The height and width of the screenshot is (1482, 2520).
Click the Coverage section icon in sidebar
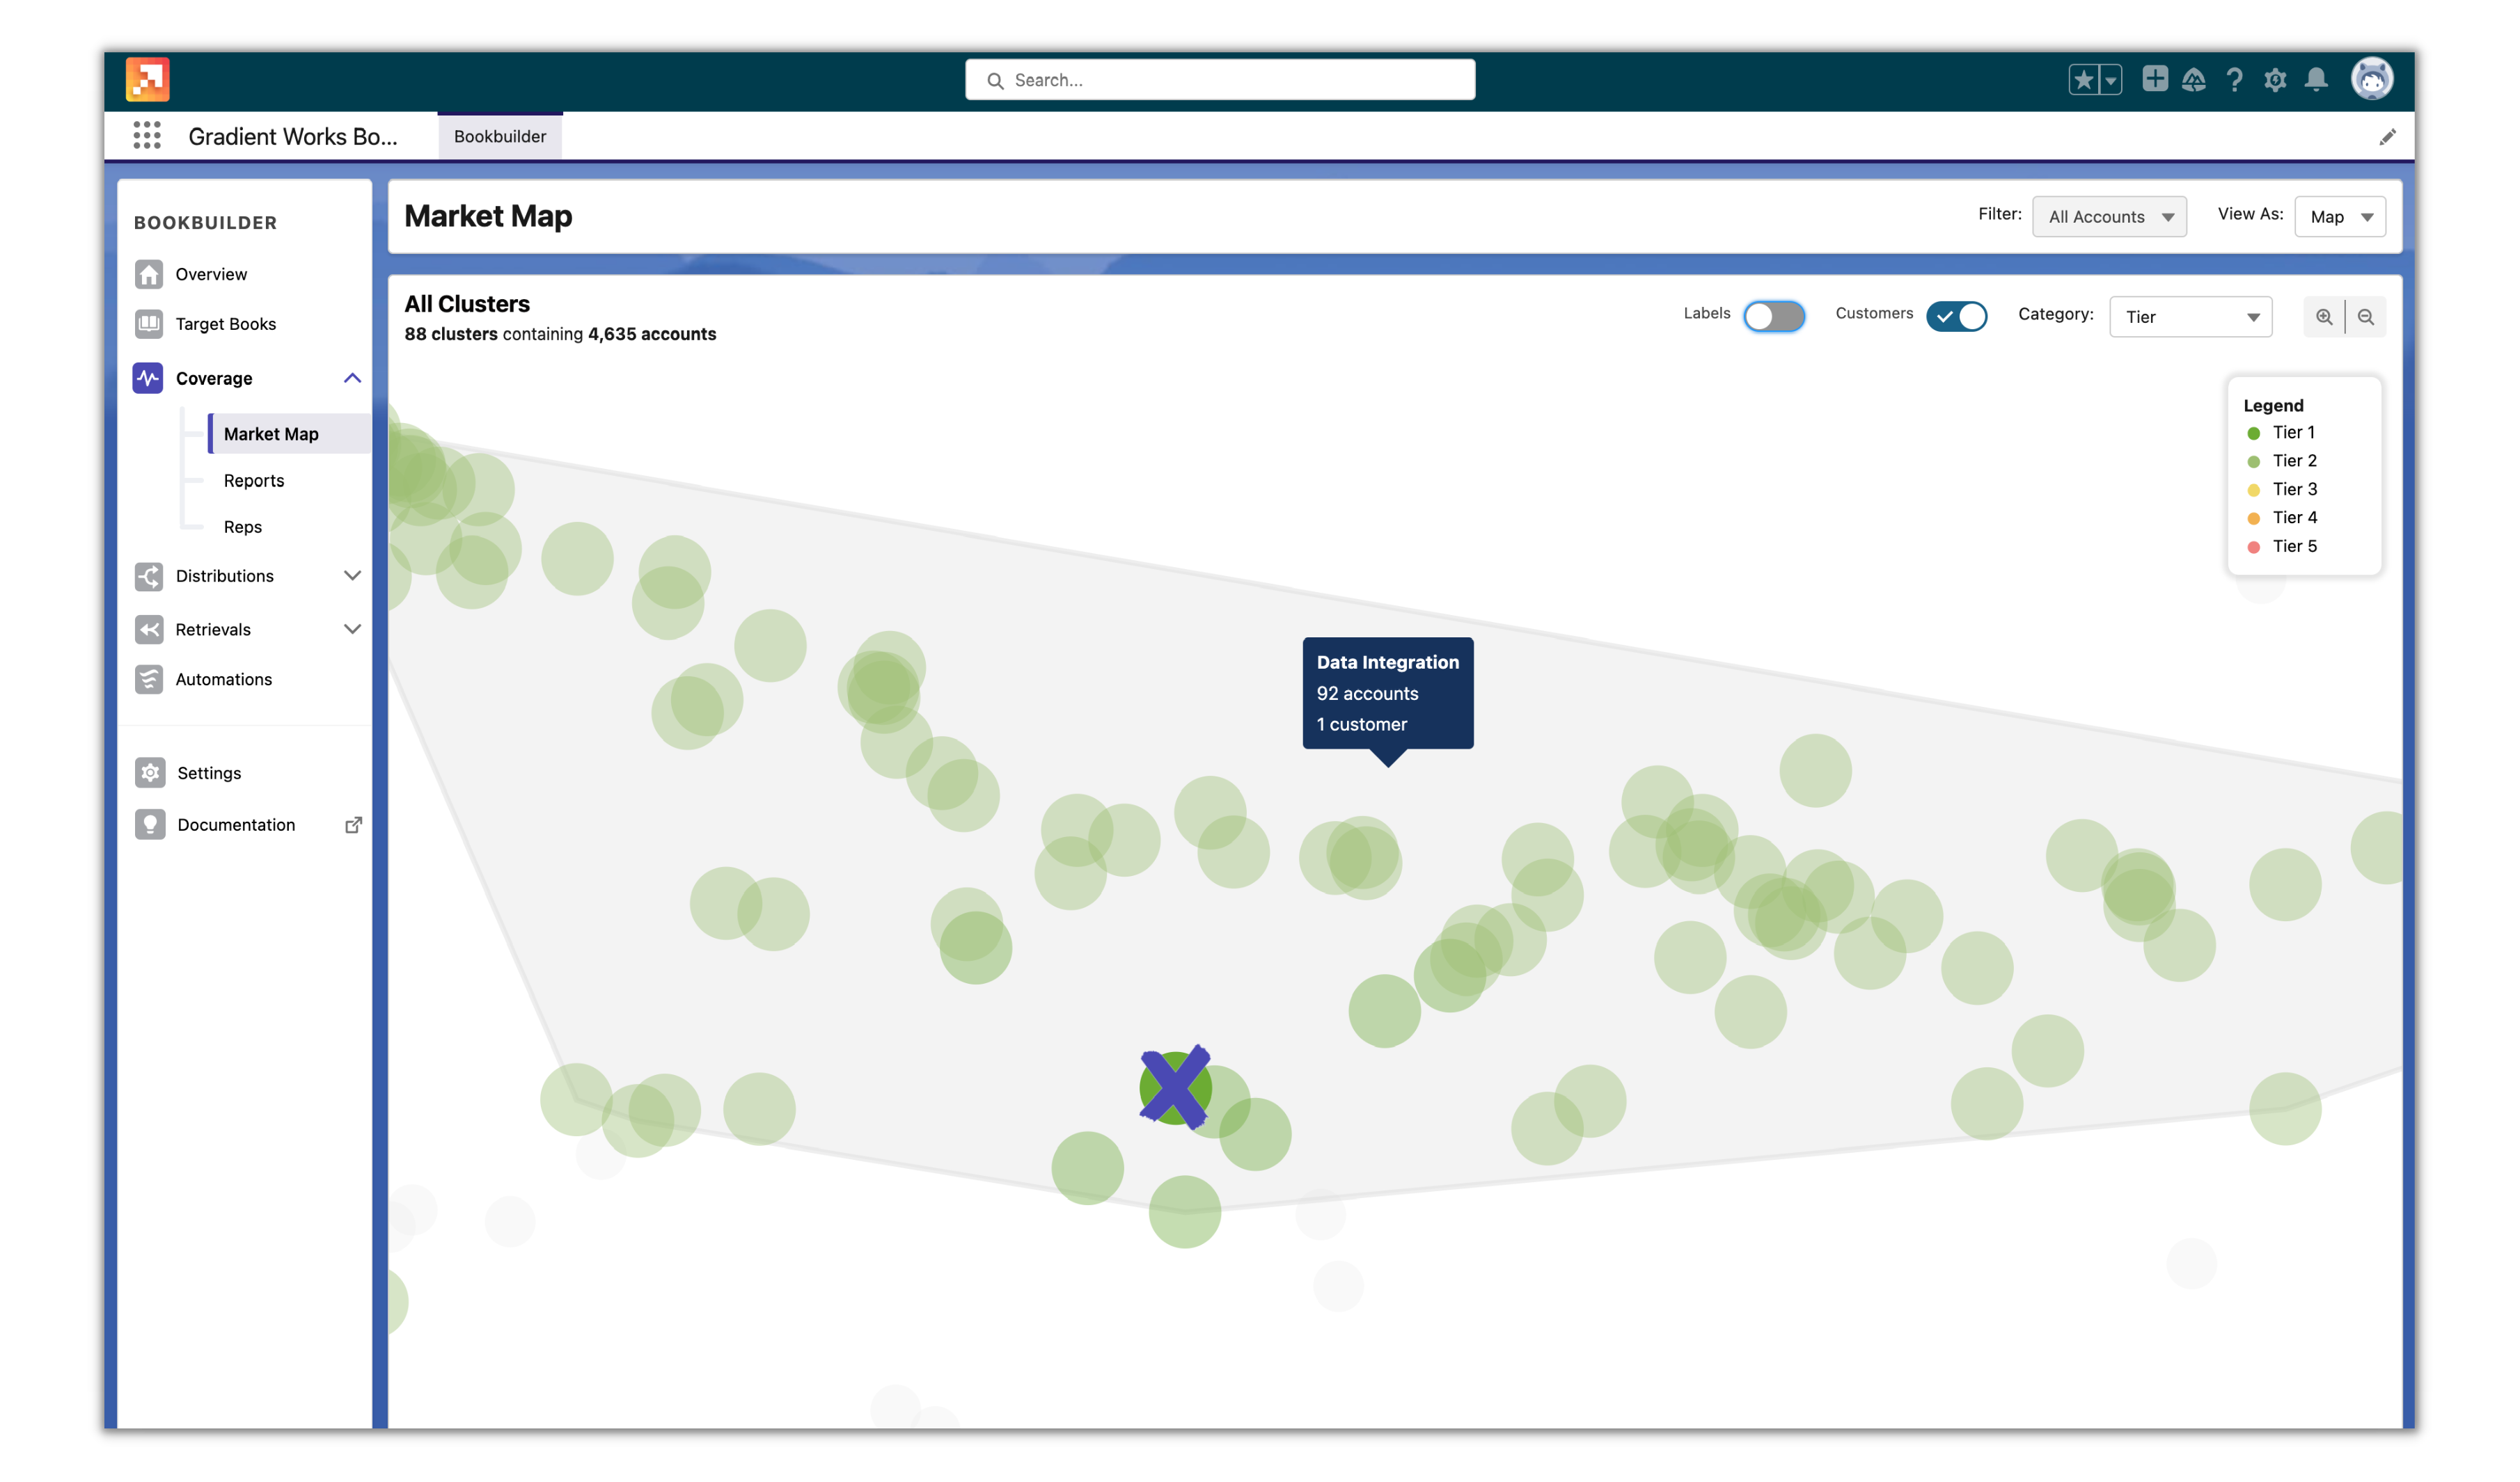148,376
